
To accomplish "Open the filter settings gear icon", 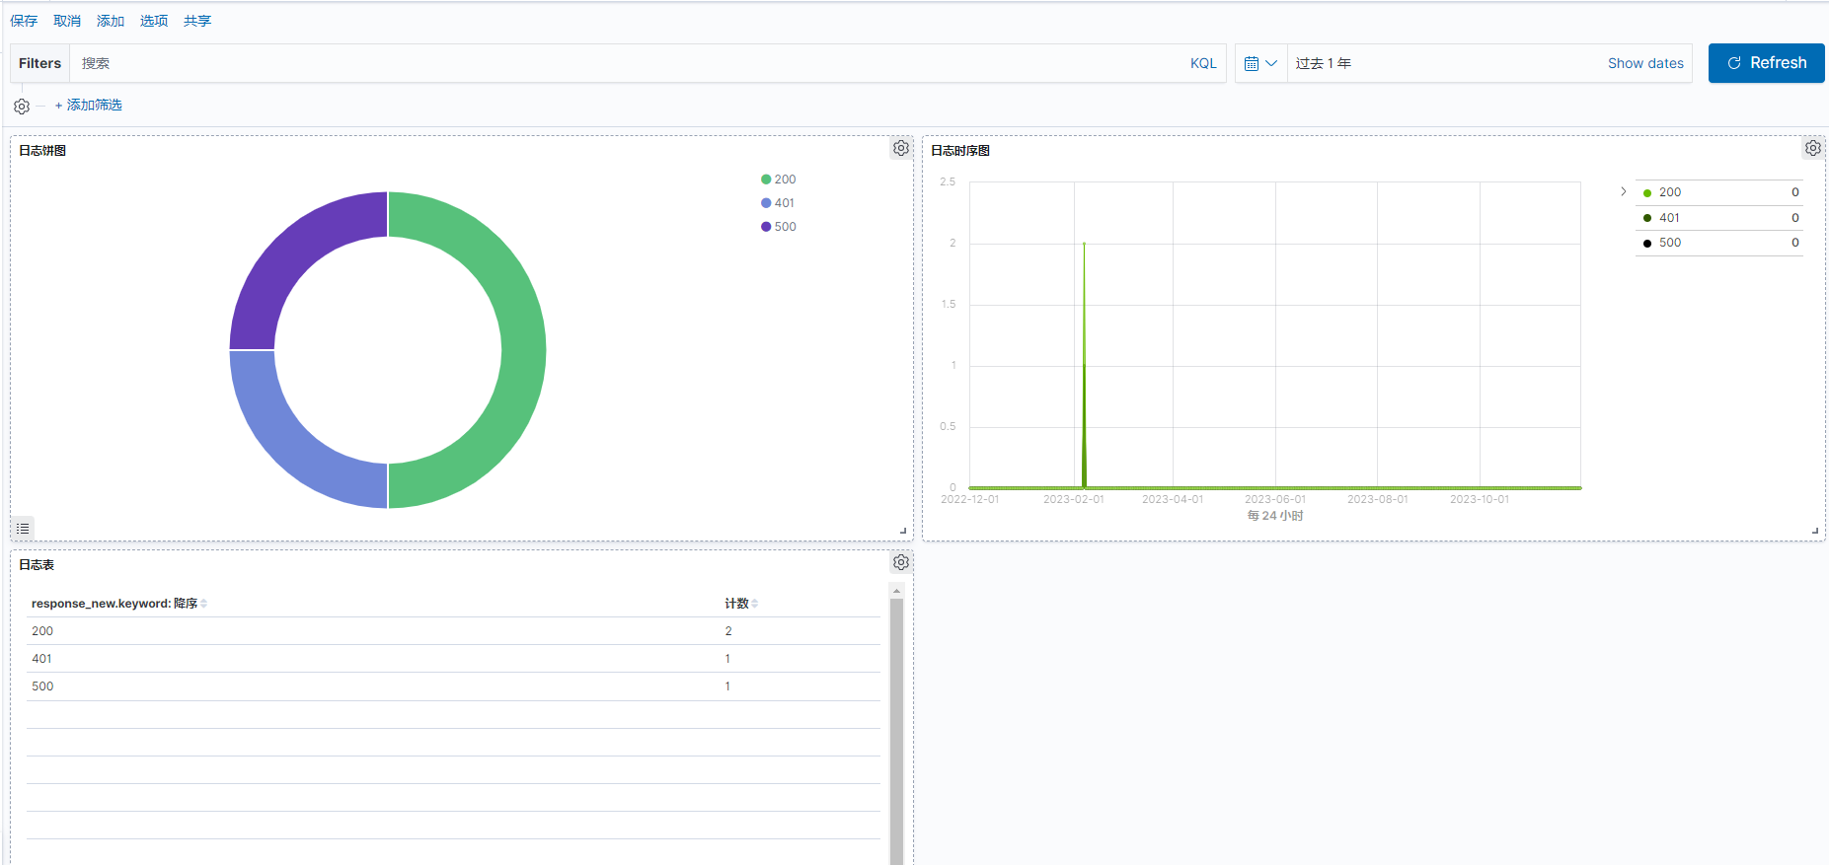I will click(22, 106).
